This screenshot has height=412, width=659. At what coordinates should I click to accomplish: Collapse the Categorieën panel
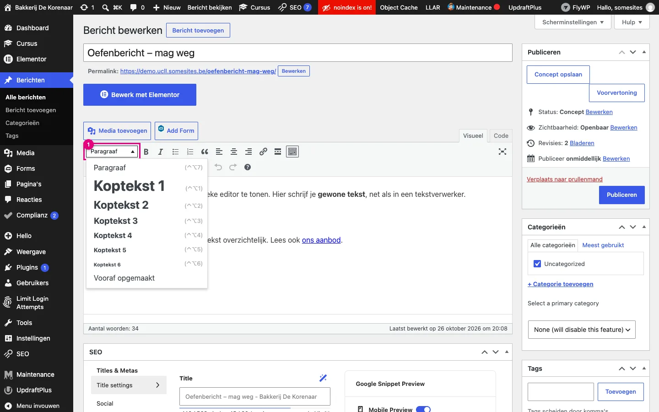tap(644, 227)
